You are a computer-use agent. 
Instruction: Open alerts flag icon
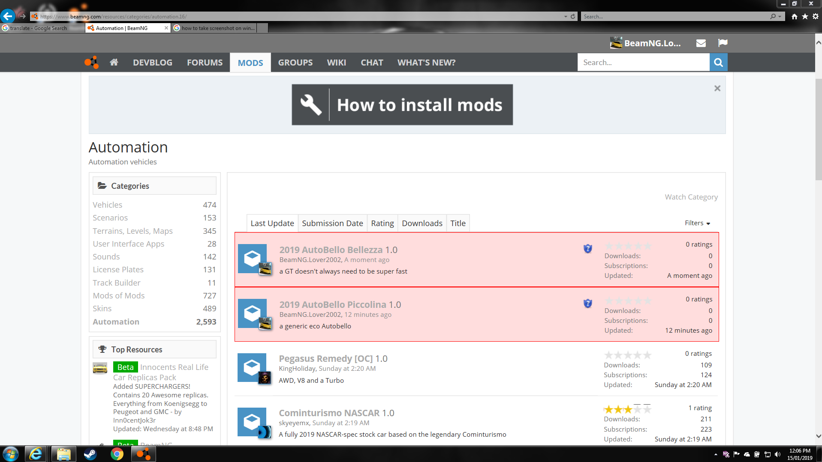pyautogui.click(x=723, y=43)
